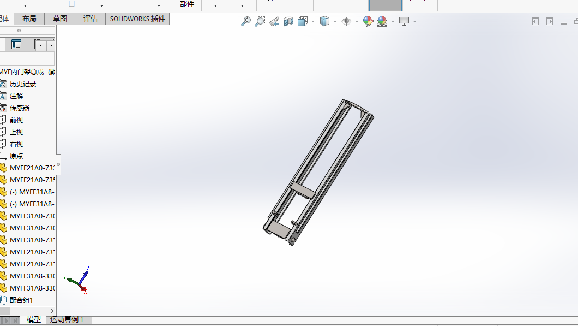This screenshot has width=578, height=326.
Task: Click the feature tree horizontal scrollbar thumb
Action: tap(5, 311)
